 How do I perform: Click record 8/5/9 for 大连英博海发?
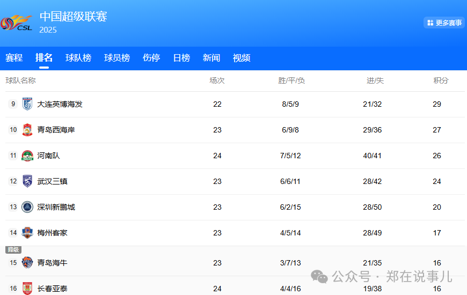[290, 104]
